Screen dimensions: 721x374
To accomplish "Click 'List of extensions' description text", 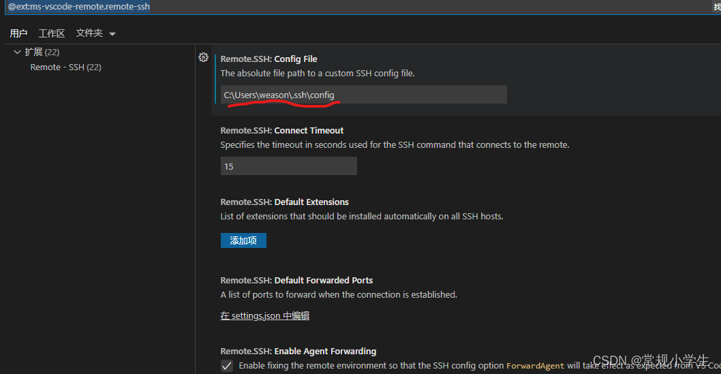I will pyautogui.click(x=362, y=217).
